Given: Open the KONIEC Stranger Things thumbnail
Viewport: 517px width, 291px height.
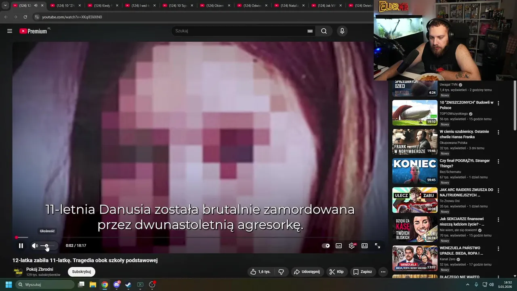Looking at the screenshot, I should click(415, 171).
